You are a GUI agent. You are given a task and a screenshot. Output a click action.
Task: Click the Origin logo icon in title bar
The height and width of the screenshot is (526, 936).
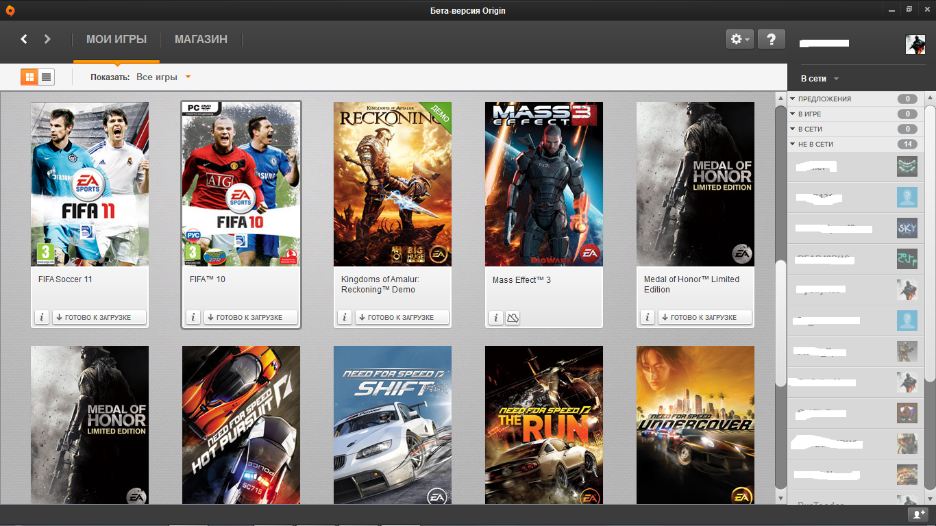(10, 10)
